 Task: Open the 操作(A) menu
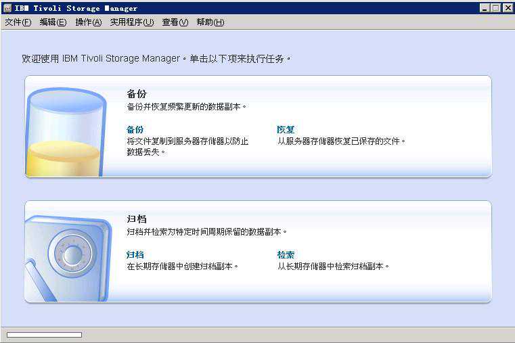[88, 22]
